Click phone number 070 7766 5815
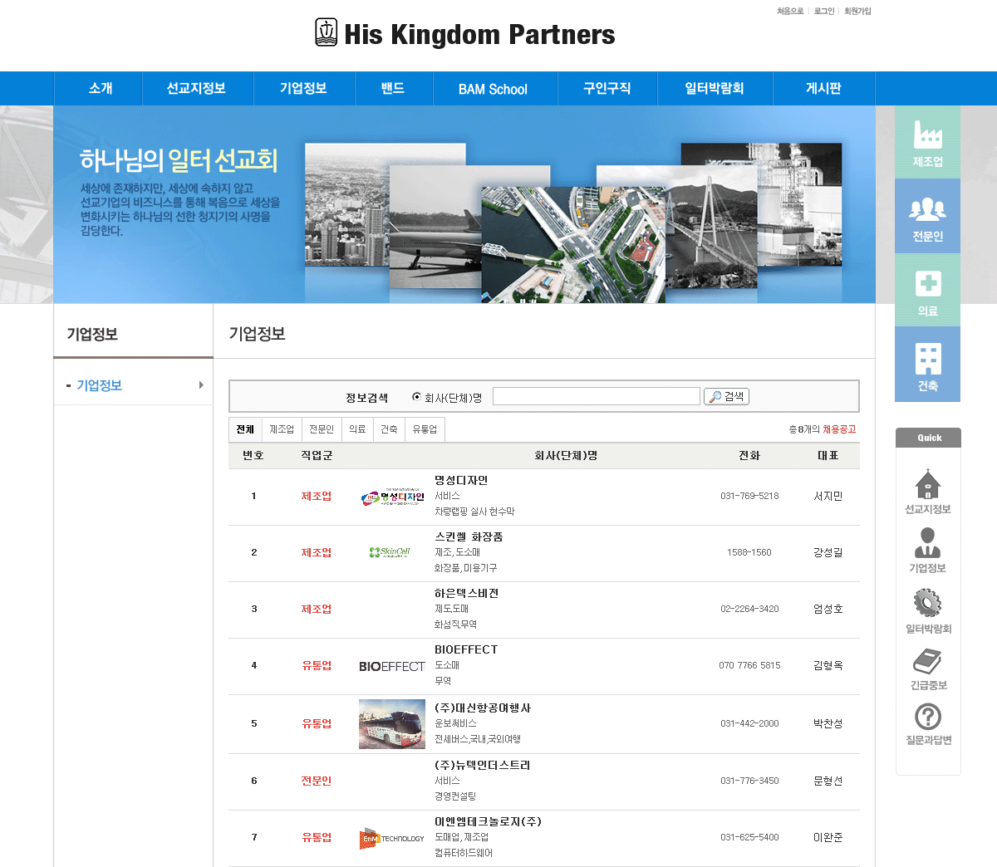 point(749,666)
